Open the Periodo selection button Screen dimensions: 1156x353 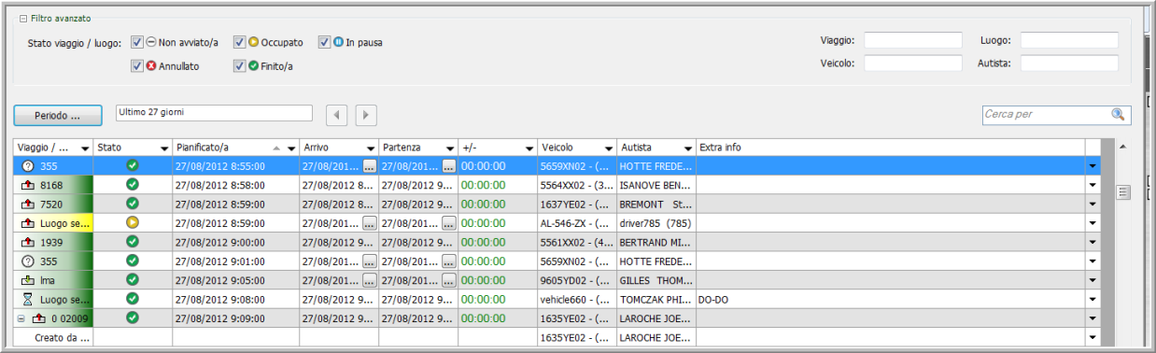coord(58,116)
